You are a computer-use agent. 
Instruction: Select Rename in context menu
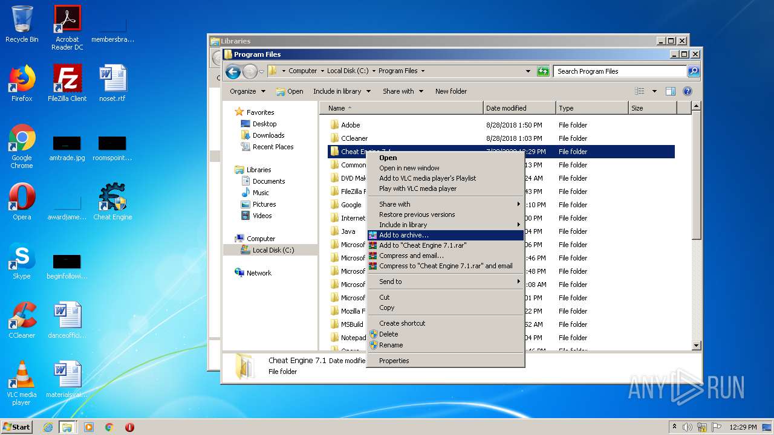click(445, 345)
